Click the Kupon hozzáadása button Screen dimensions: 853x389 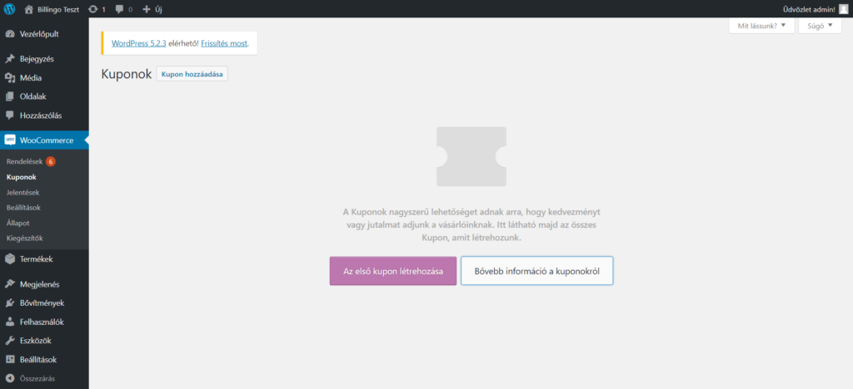point(192,74)
